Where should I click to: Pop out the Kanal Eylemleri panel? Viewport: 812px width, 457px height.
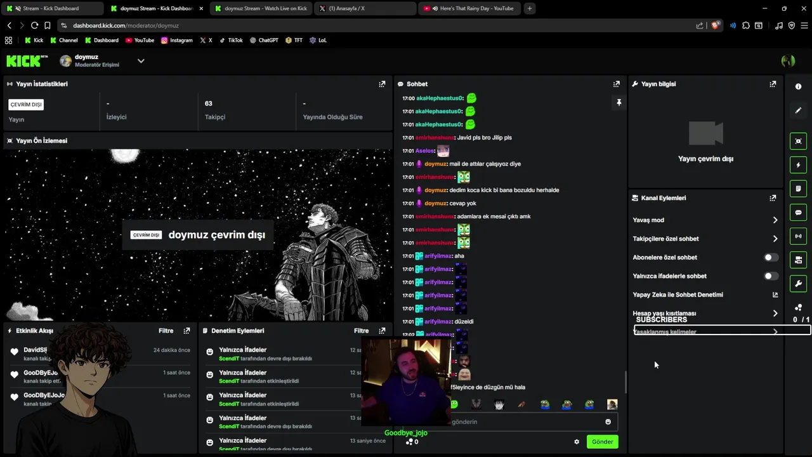coord(773,198)
